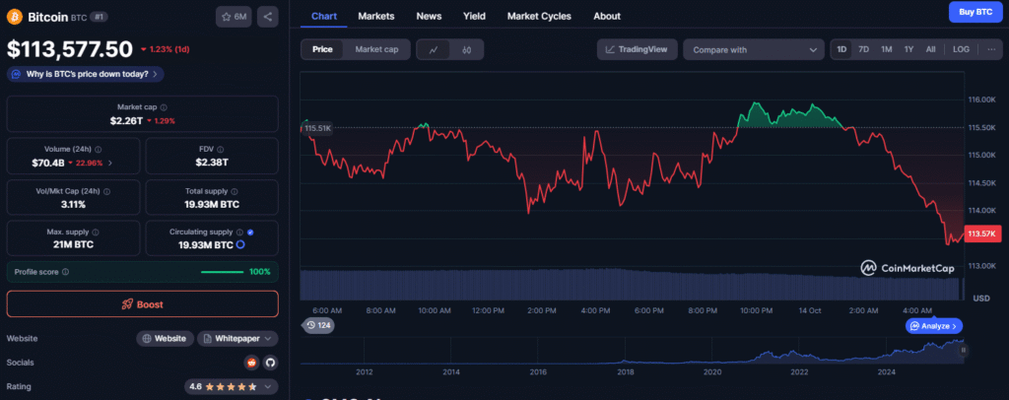
Task: Select 1M time range
Action: point(886,49)
